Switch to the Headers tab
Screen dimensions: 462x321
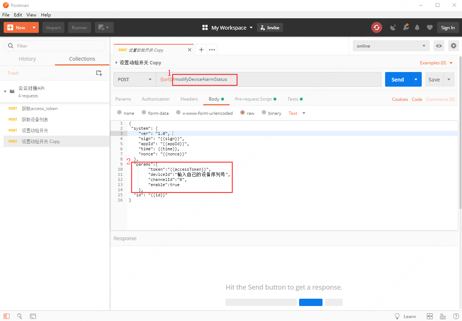(x=189, y=99)
